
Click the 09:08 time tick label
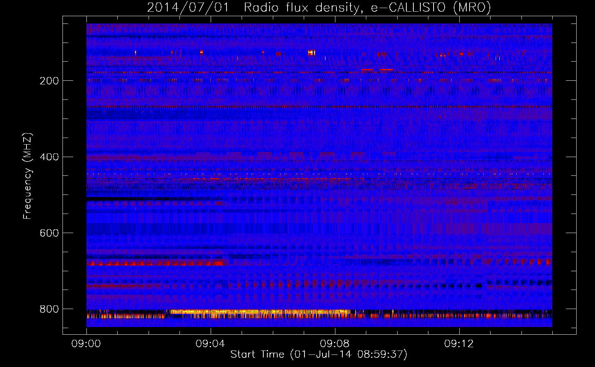pos(335,344)
